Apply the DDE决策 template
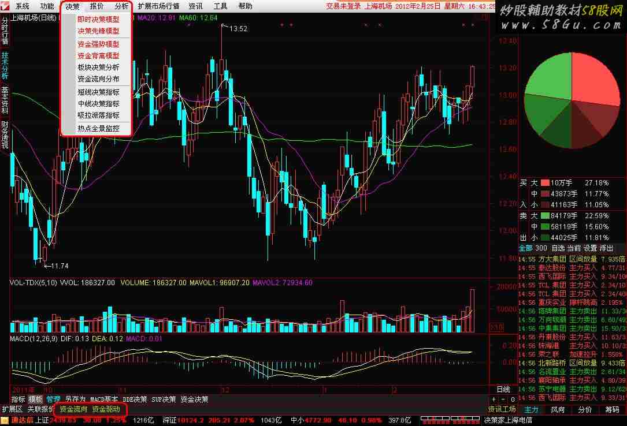 pyautogui.click(x=135, y=399)
